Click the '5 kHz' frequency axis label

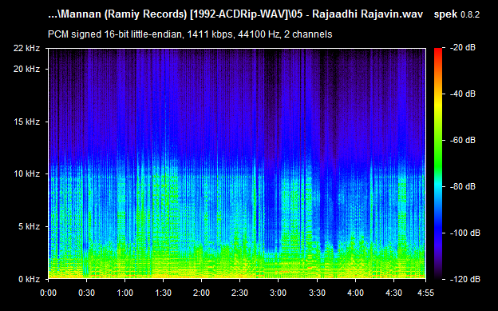click(29, 226)
